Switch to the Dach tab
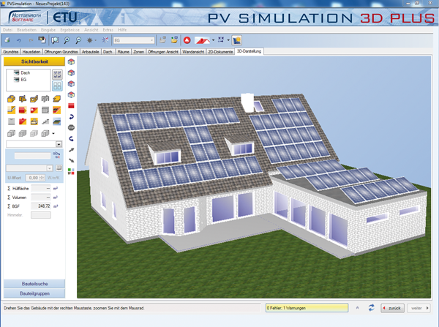This screenshot has height=327, width=439. 108,52
